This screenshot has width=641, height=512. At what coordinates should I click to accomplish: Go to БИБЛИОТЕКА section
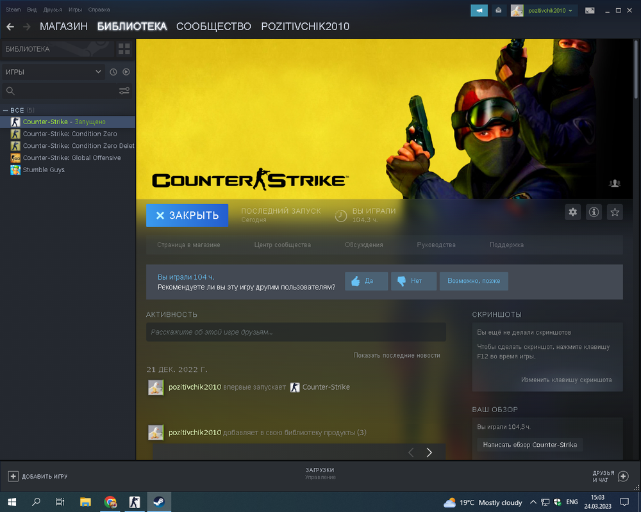pyautogui.click(x=132, y=26)
